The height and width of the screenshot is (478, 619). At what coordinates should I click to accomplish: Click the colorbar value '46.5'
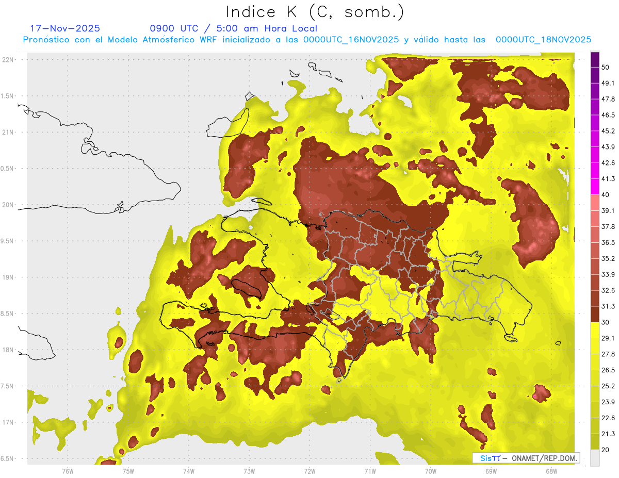(x=608, y=115)
